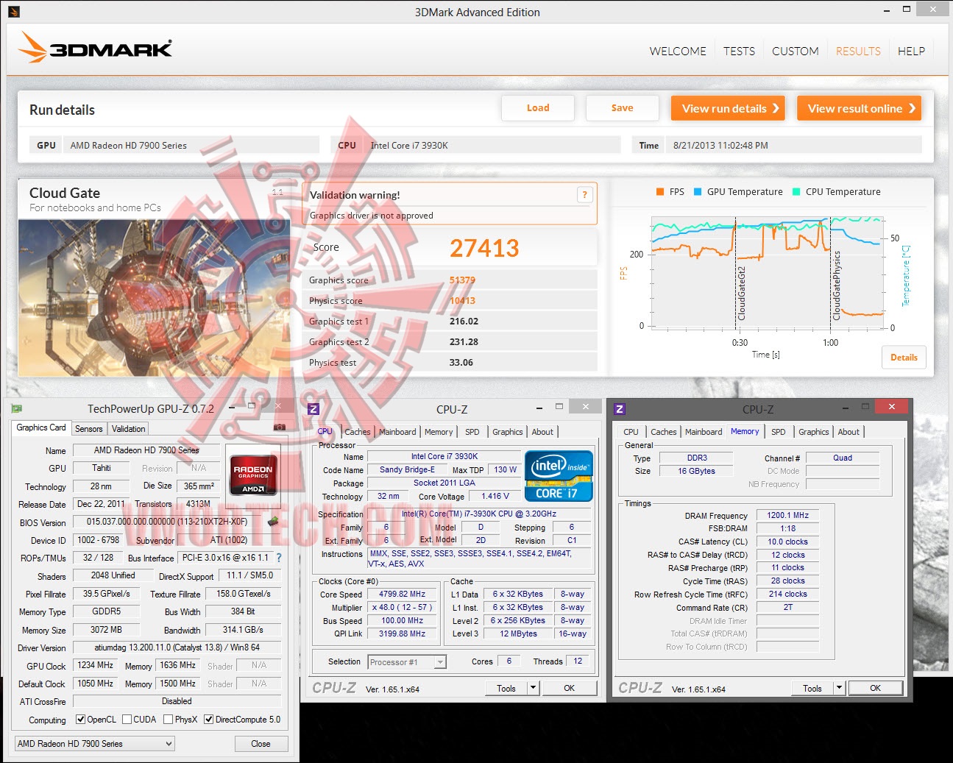Screen dimensions: 953x763
Task: Click the GPU-Z Name field showing AMD Radeon HD 7900 Series
Action: click(146, 450)
